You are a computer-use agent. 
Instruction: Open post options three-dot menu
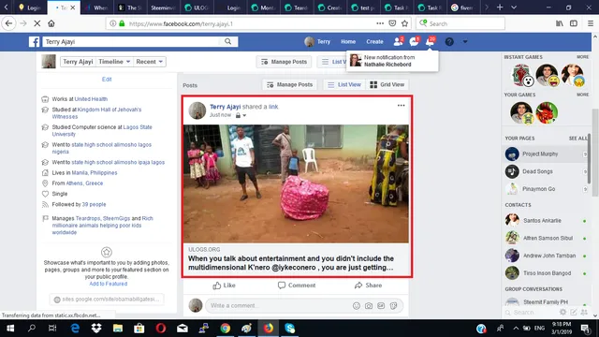coord(401,106)
